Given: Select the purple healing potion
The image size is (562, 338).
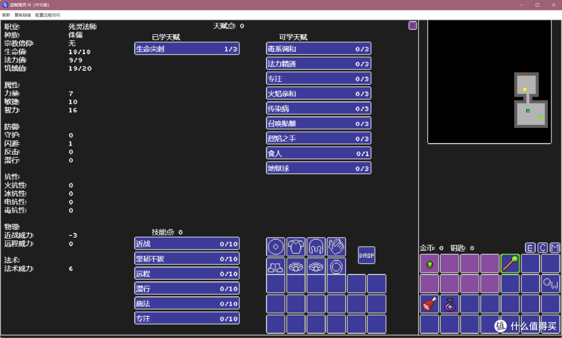Looking at the screenshot, I should 450,304.
